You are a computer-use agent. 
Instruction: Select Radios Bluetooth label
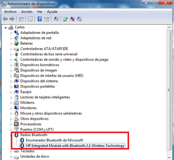point(34,135)
